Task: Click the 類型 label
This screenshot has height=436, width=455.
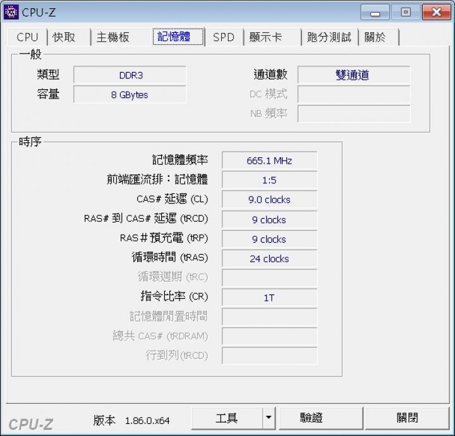Action: [x=48, y=75]
